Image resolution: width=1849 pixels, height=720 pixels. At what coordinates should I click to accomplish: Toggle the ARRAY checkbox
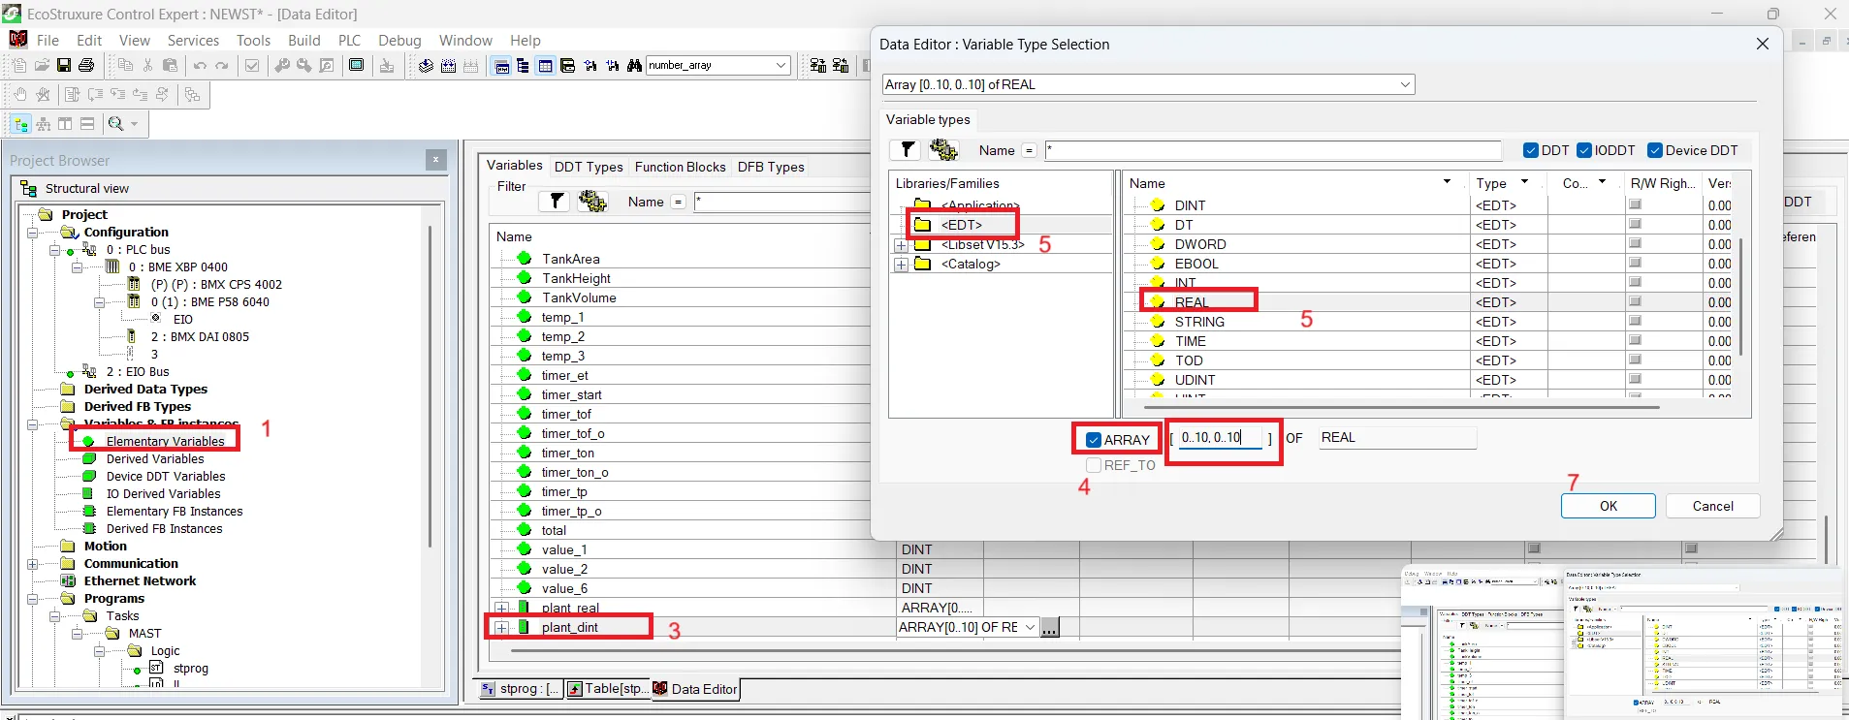coord(1094,440)
